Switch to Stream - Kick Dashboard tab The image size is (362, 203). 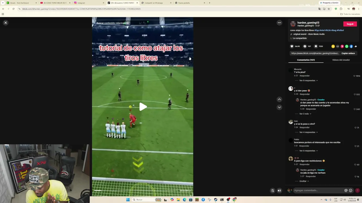point(21,3)
